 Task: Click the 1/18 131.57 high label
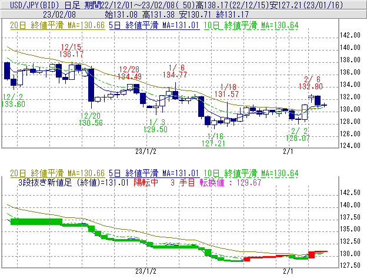(x=226, y=90)
